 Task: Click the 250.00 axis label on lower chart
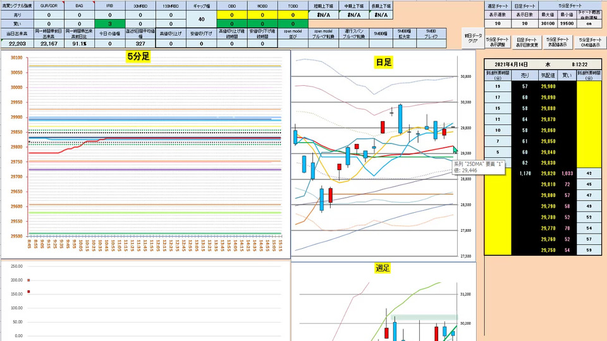click(x=16, y=266)
